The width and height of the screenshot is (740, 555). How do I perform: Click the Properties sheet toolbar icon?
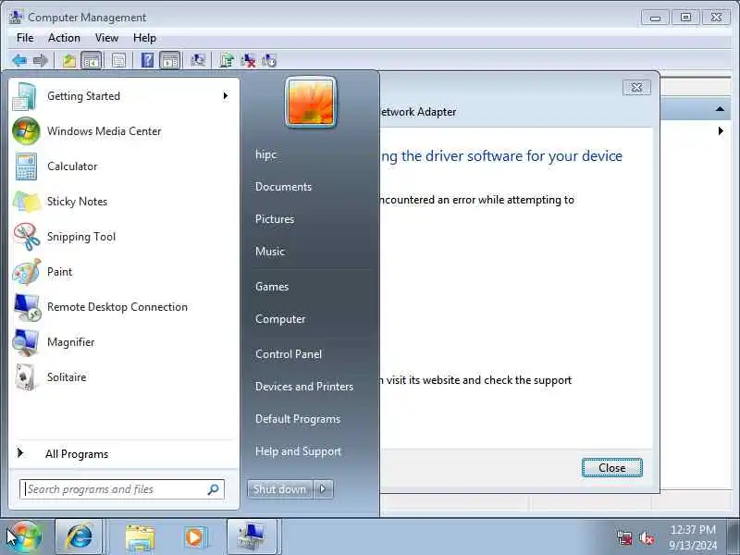119,60
